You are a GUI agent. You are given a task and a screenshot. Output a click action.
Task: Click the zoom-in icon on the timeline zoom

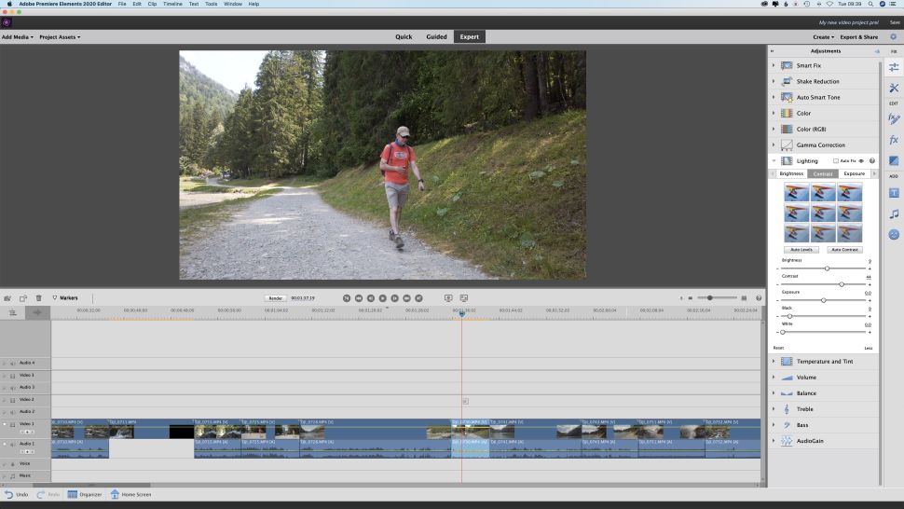[x=744, y=298]
